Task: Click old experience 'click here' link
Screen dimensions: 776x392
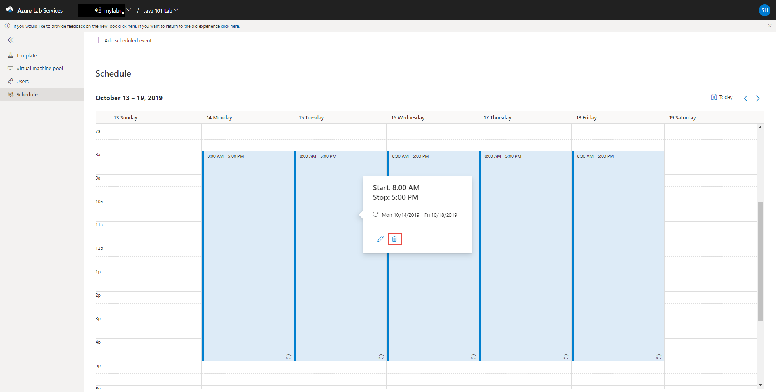Action: pos(230,26)
